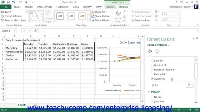
Task: Click the Text Box shape in Insert Shapes
Action: tap(31, 12)
